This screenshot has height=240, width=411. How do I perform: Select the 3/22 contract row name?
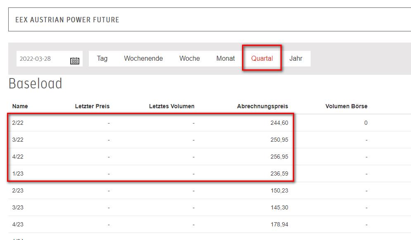tap(18, 140)
